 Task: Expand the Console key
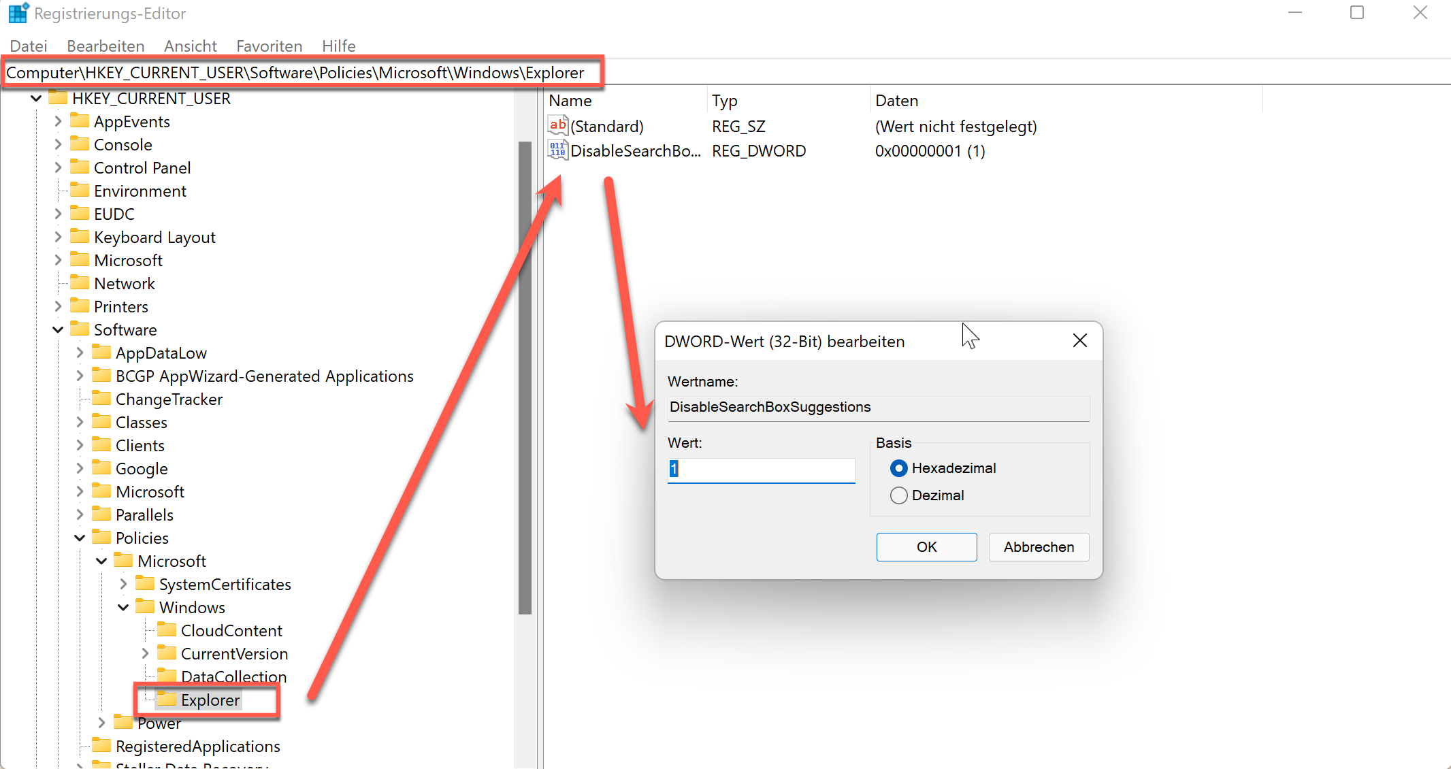[58, 145]
